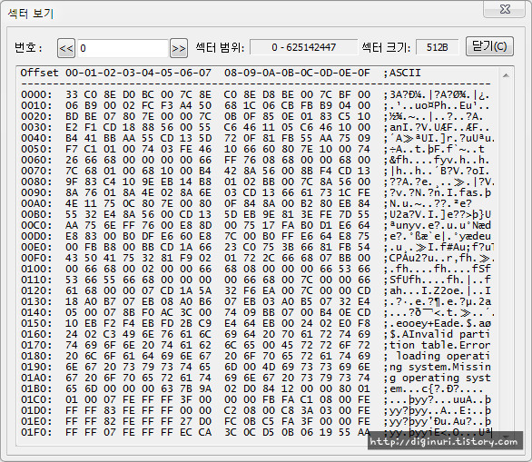532x462 pixels.
Task: Click the 섹터 범위: label
Action: tap(220, 47)
